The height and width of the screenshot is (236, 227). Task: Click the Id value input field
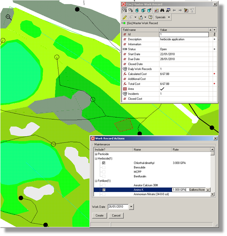183,34
